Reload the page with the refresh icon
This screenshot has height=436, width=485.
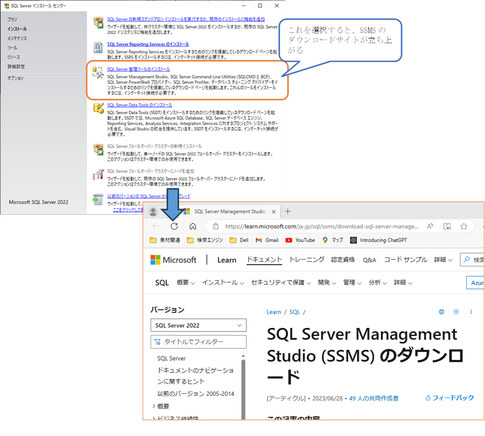[174, 226]
